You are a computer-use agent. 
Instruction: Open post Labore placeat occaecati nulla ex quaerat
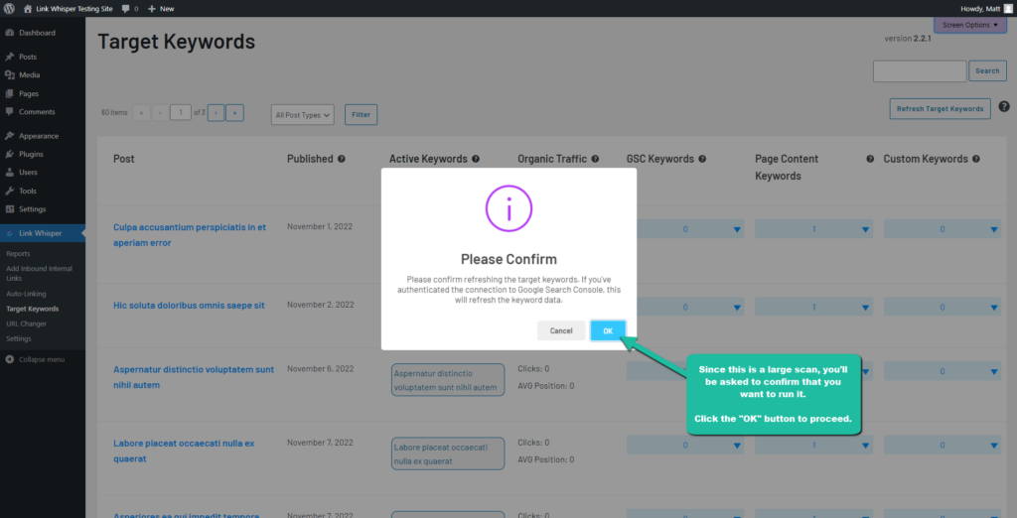click(x=184, y=451)
